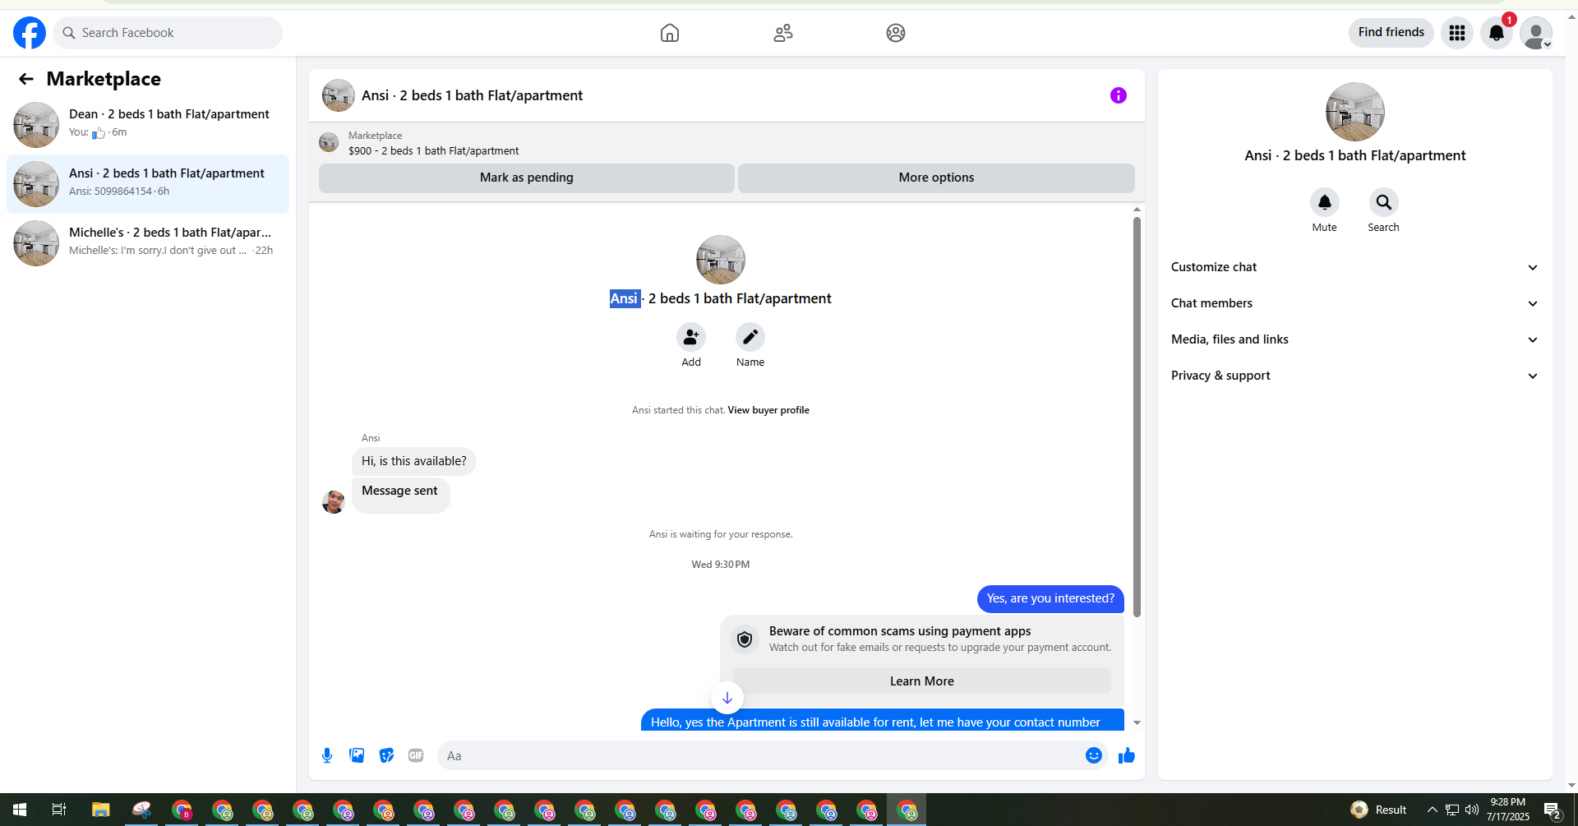Viewport: 1578px width, 826px height.
Task: Search in conversation magnifier icon
Action: tap(1384, 202)
